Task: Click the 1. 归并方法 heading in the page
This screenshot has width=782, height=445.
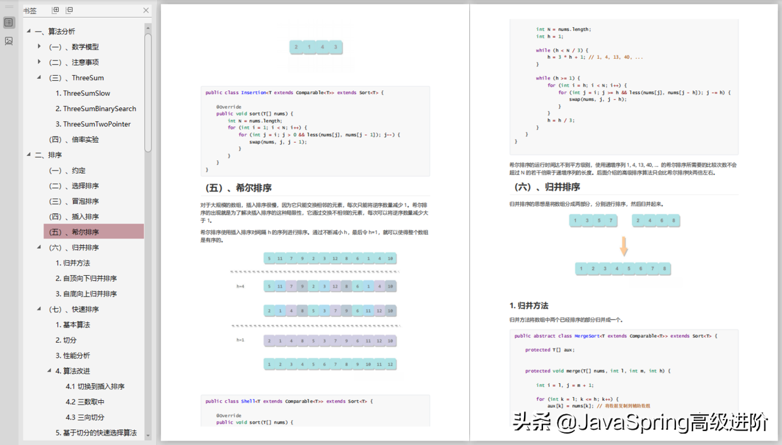Action: [x=528, y=305]
